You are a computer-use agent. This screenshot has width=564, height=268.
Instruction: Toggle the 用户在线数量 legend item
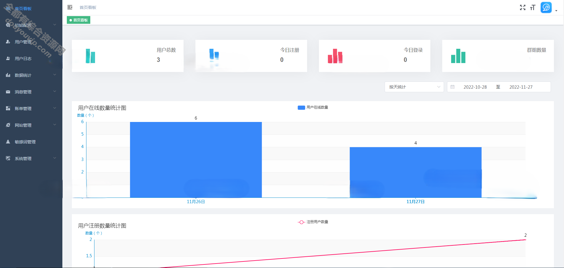pyautogui.click(x=313, y=107)
